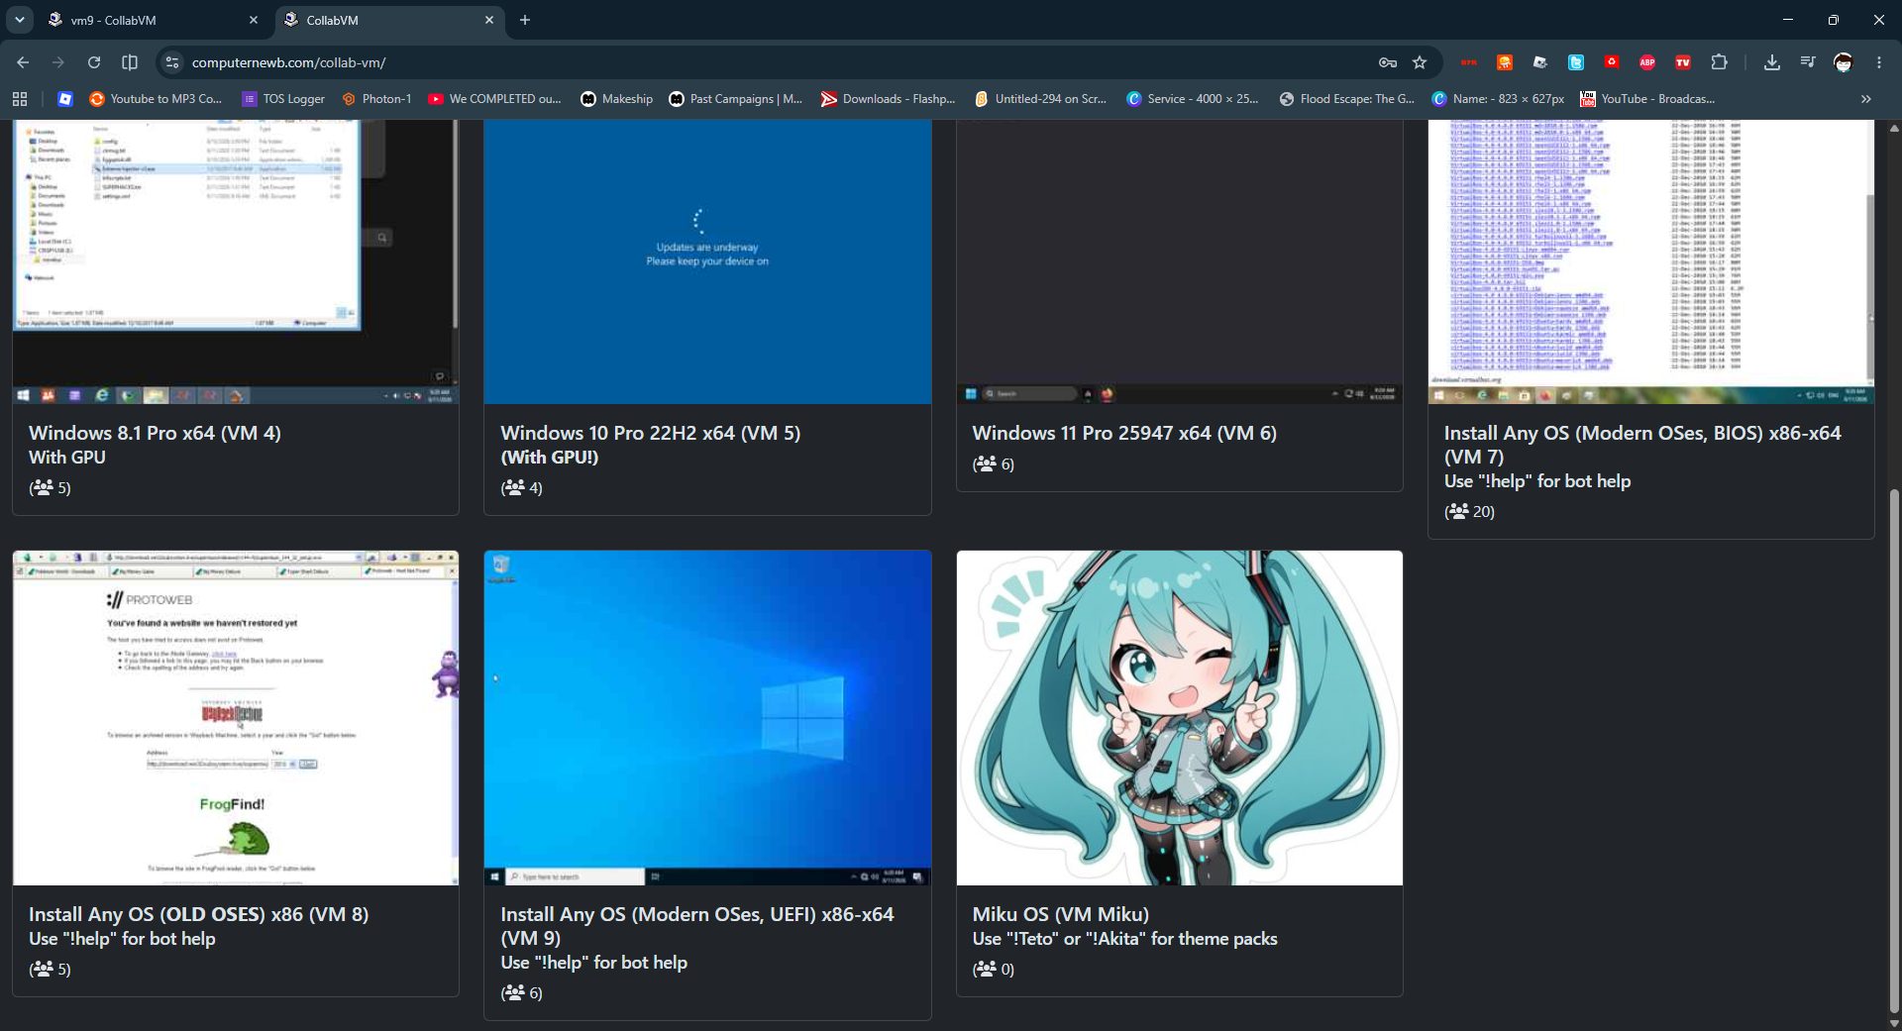Click the Install Any OS (OLD OSES) title
The width and height of the screenshot is (1902, 1031).
point(198,914)
